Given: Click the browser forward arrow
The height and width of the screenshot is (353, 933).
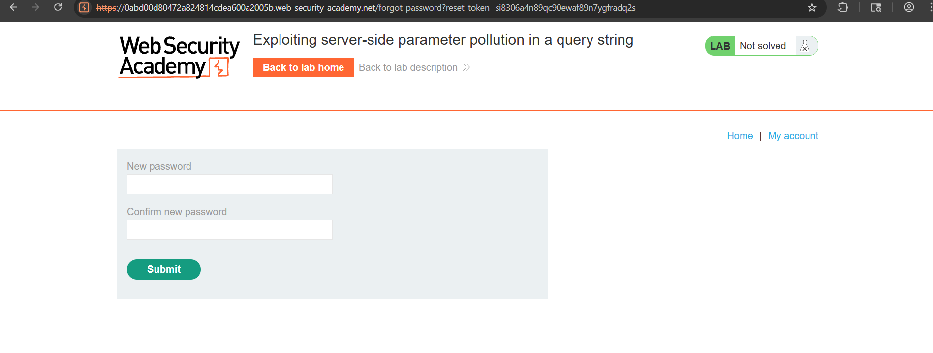Looking at the screenshot, I should (35, 7).
